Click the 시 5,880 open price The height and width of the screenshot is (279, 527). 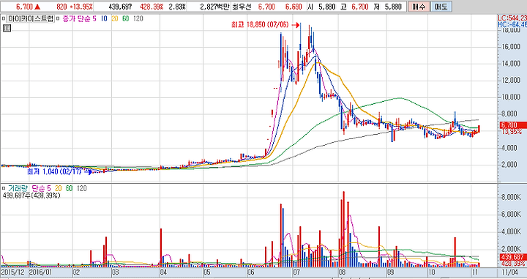click(x=321, y=7)
